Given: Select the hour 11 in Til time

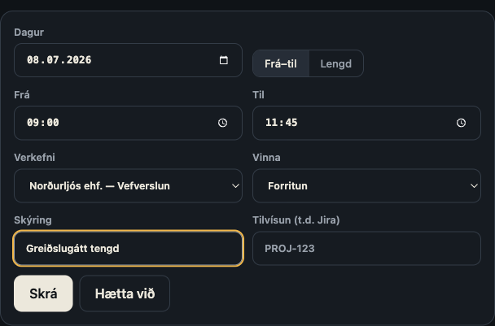Looking at the screenshot, I should point(271,123).
